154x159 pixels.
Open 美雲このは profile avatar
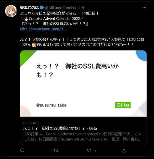pos(11,11)
